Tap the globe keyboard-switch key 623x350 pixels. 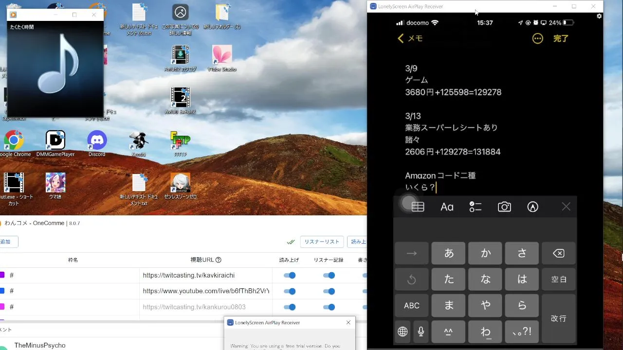click(x=403, y=332)
